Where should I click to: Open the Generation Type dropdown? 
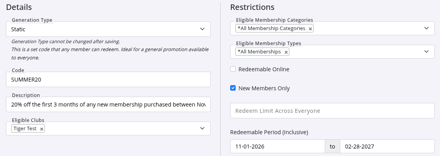click(108, 29)
